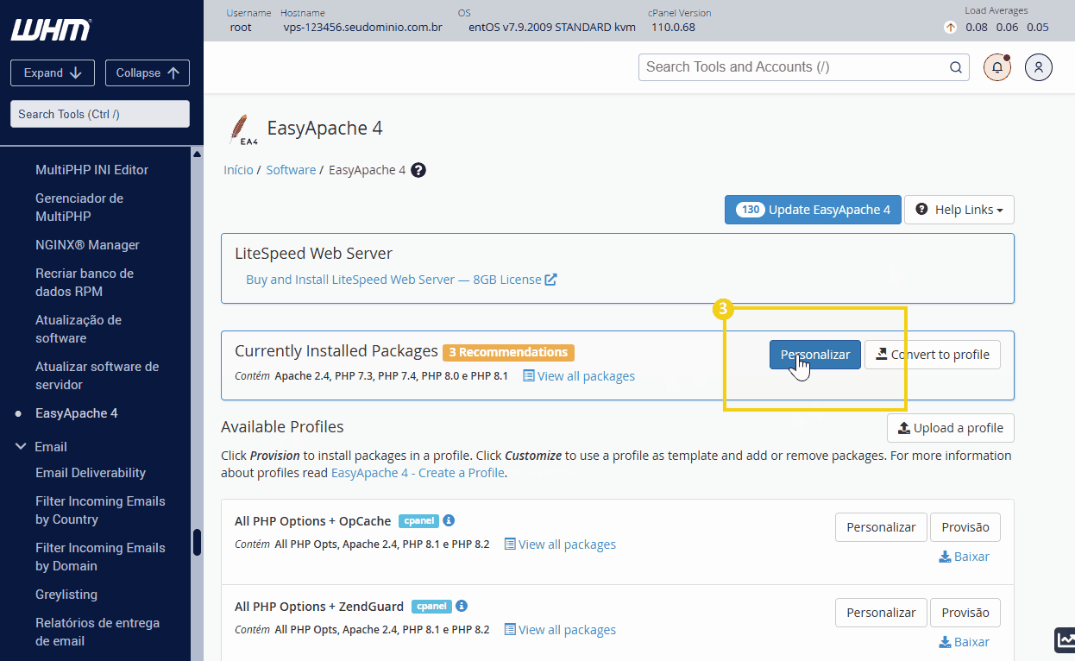Click the cpanel tag on the OpCache profile

pos(418,521)
